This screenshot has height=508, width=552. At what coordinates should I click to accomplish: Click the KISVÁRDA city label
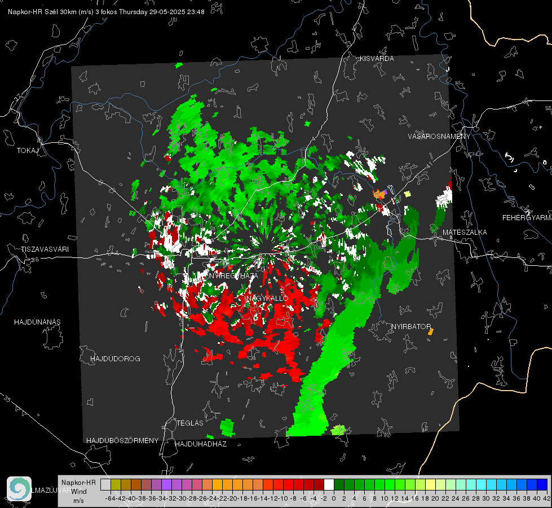point(377,59)
